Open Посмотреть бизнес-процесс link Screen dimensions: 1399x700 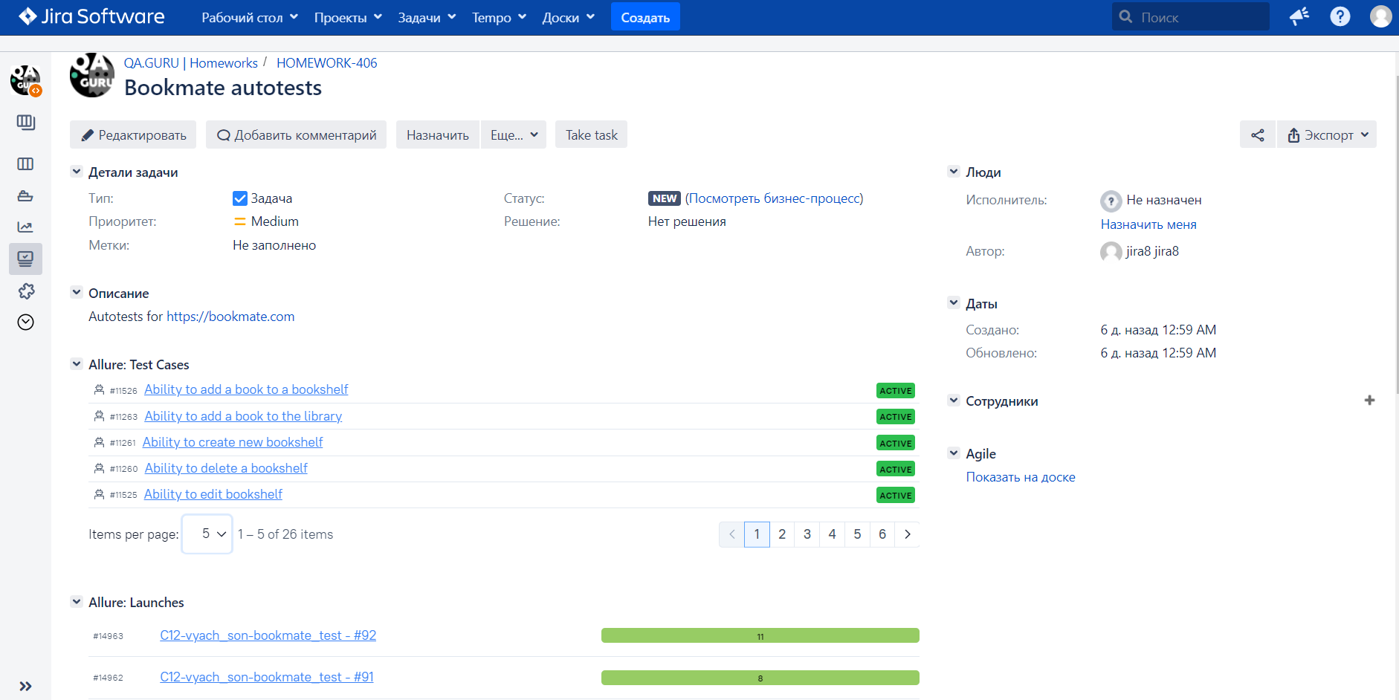click(x=774, y=198)
